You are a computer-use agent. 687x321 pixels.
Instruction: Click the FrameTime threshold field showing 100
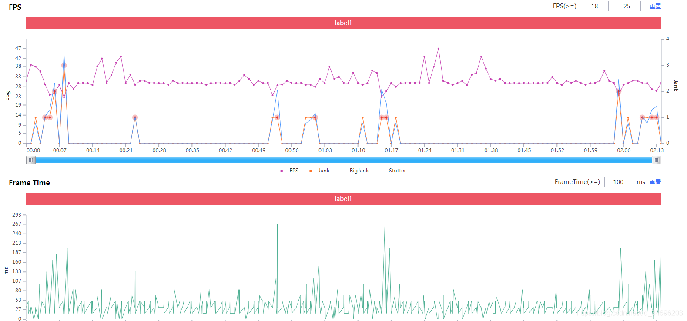tap(618, 182)
